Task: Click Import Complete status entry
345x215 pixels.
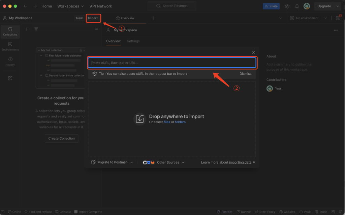Action: click(x=88, y=212)
